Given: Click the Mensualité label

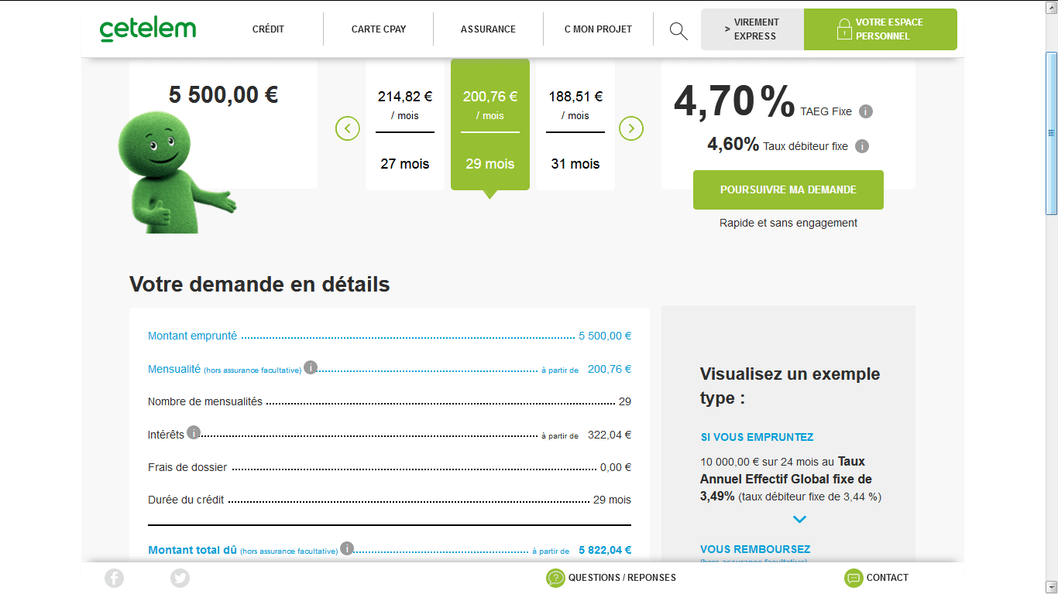Looking at the screenshot, I should [174, 369].
